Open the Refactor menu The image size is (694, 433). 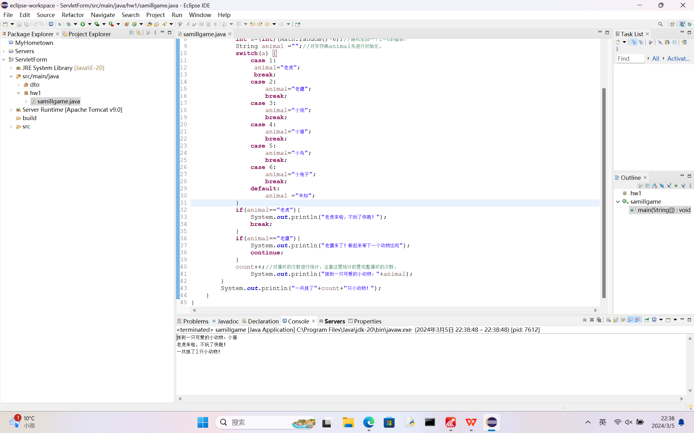(x=73, y=15)
